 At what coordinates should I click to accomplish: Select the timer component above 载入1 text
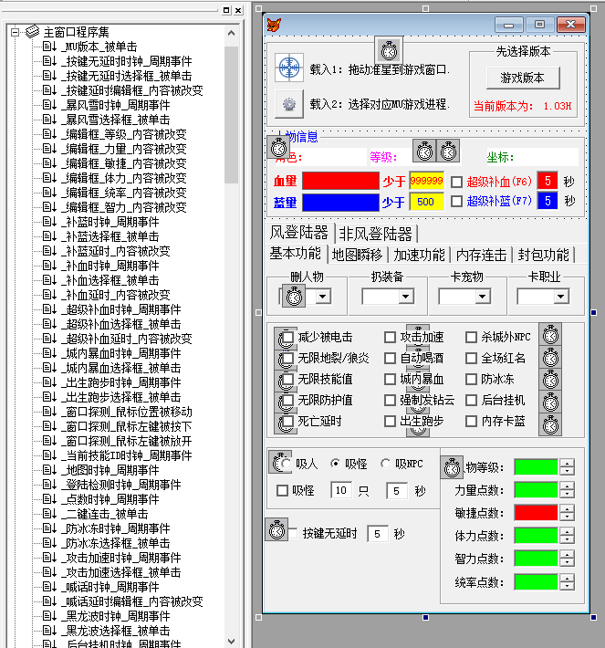(x=388, y=50)
